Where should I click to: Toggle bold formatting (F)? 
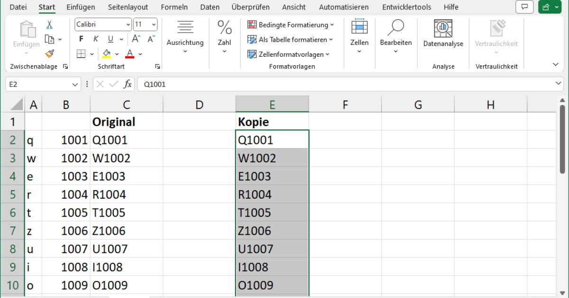pos(81,39)
